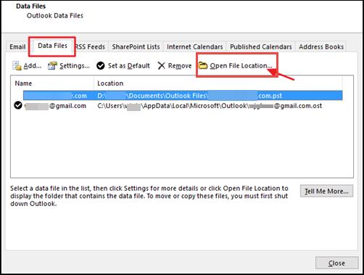Screen dimensions: 364x275
Task: Click the Location column header
Action: [x=218, y=83]
